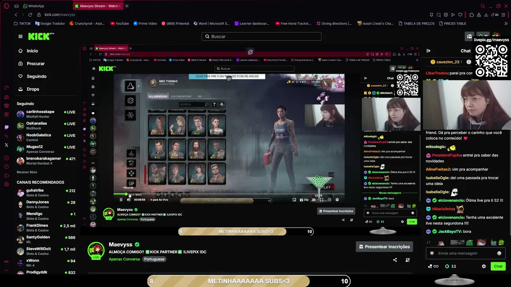Click the heart icon in the address bar

click(460, 15)
